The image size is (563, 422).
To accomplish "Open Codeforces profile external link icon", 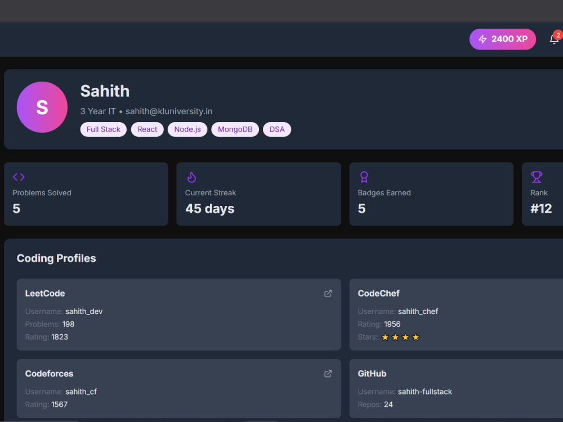I will pos(328,374).
